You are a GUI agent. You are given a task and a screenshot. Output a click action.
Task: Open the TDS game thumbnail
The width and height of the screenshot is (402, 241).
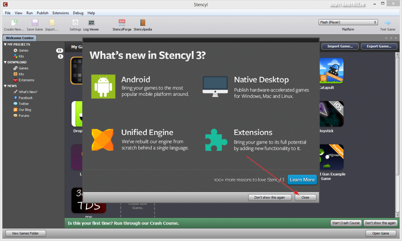click(x=89, y=200)
